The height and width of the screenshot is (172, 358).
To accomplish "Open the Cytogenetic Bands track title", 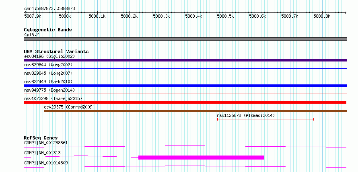I will pyautogui.click(x=48, y=30).
